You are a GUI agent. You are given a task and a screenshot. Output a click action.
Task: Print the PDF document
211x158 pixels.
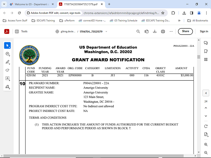point(163,32)
